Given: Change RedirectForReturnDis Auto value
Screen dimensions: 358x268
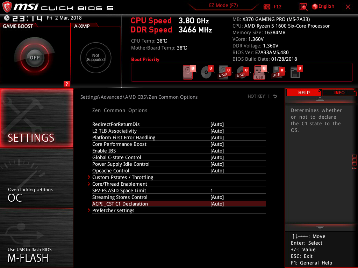Looking at the screenshot, I should coord(217,124).
